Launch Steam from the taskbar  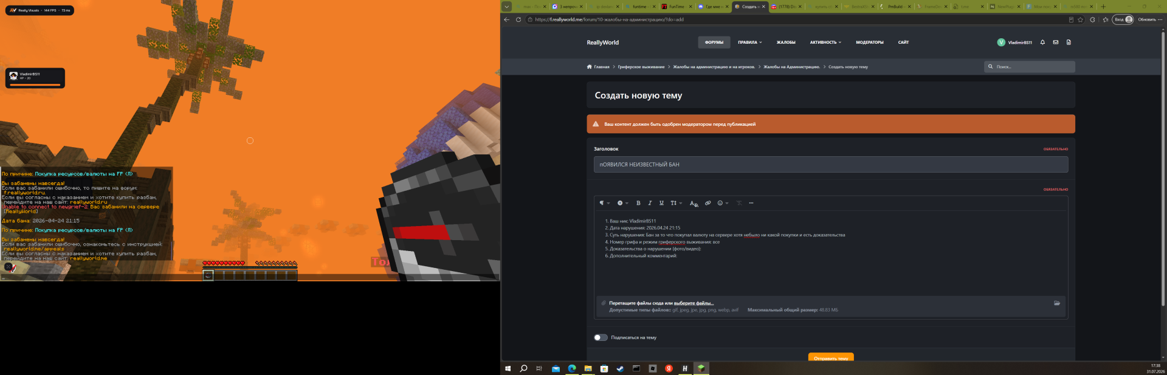coord(620,368)
